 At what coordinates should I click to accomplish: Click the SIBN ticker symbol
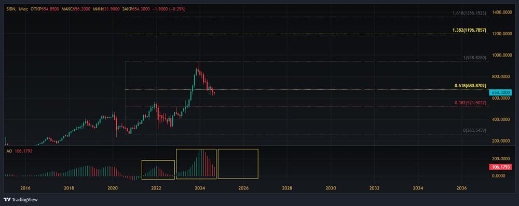11,9
